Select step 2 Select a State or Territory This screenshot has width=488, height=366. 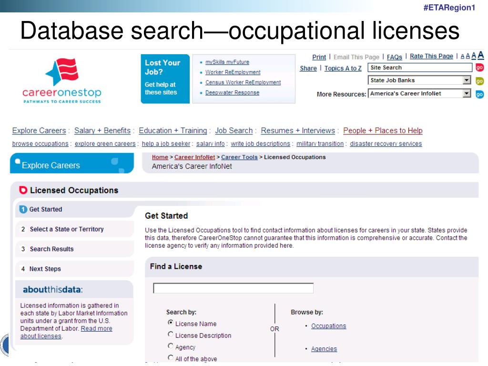75,229
